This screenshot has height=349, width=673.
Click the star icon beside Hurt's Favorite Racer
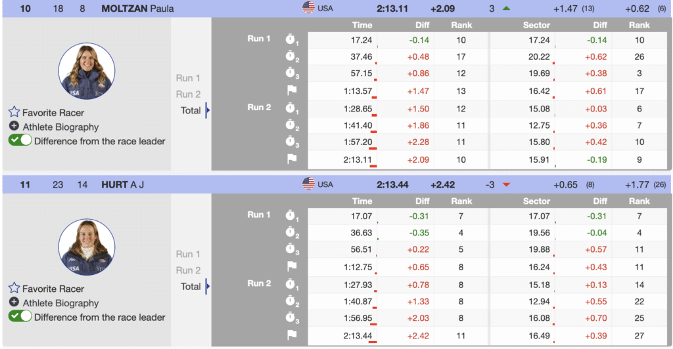pos(14,289)
